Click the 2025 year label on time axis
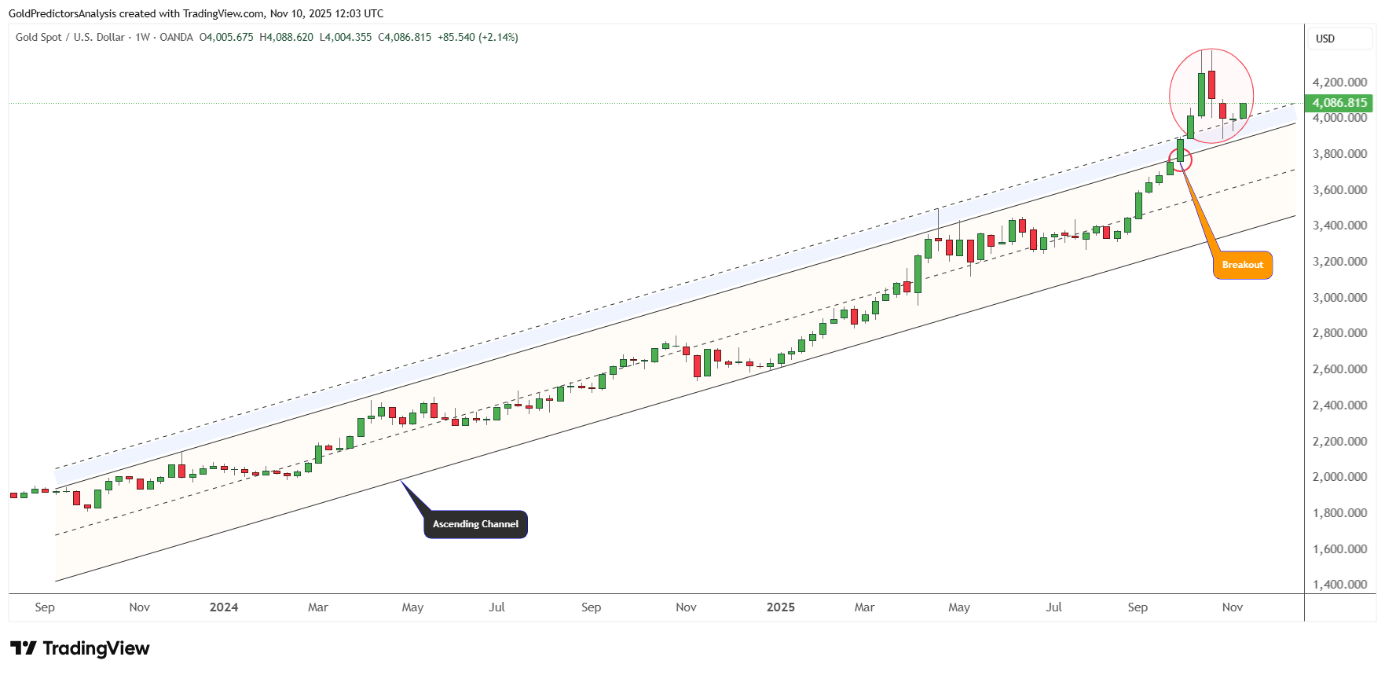 [x=780, y=607]
